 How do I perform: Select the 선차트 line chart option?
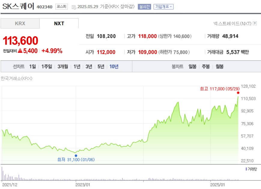click(19, 67)
